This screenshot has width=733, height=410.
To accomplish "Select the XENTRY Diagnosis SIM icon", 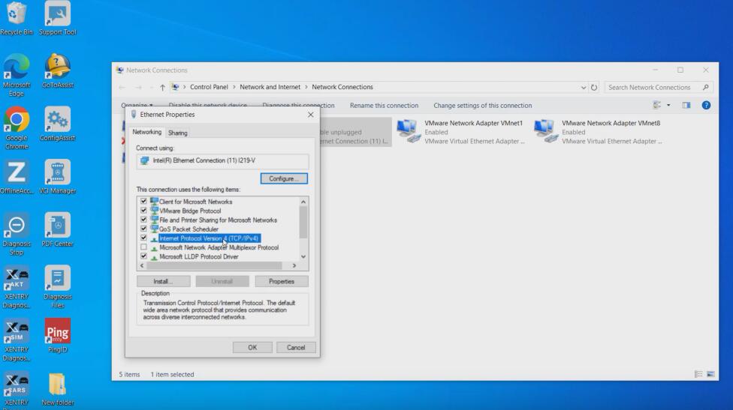I will (17, 340).
